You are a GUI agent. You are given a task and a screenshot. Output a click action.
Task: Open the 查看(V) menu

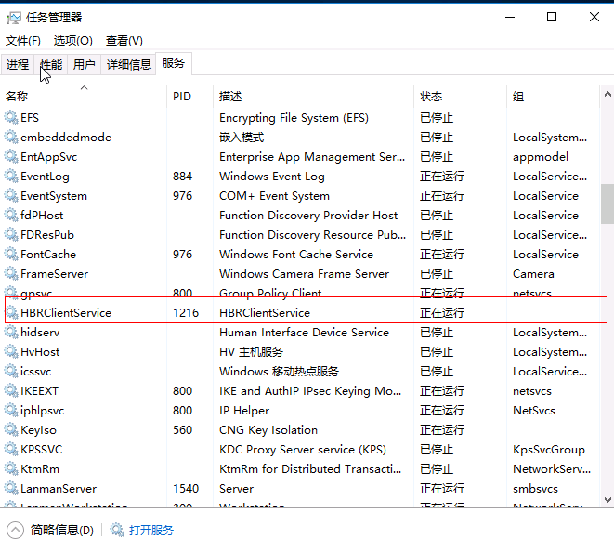click(124, 40)
